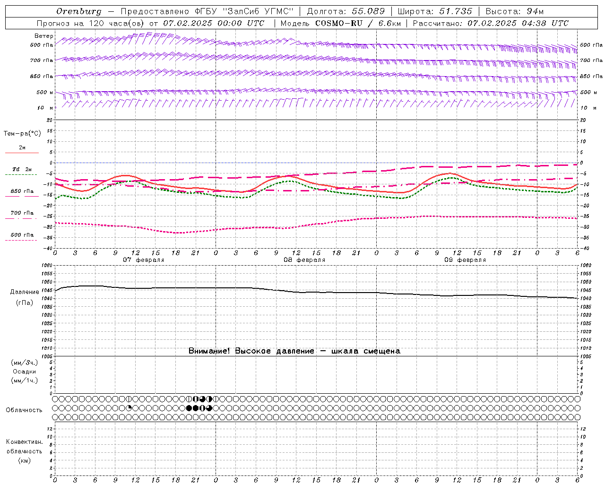
Task: Click the '2м' temperature legend entry
Action: coord(22,147)
